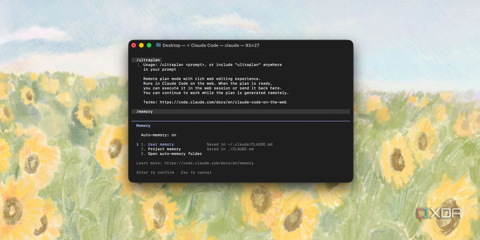480x240 pixels.
Task: Open the code.claude.com memory docs link
Action: click(209, 163)
